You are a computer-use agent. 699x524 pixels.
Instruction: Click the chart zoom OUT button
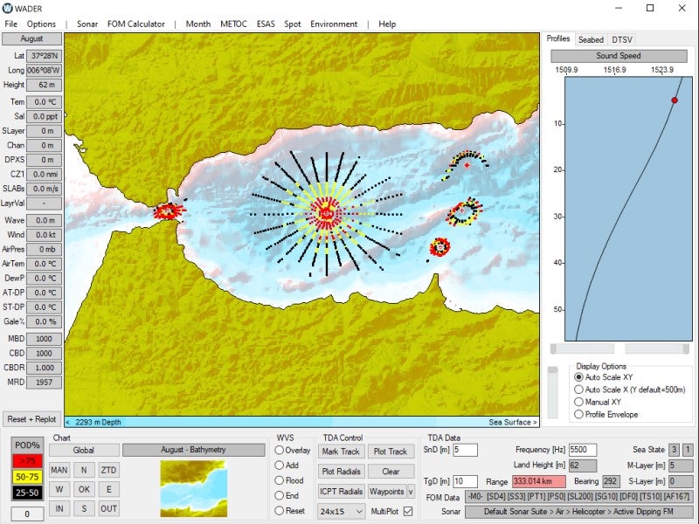[x=109, y=508]
